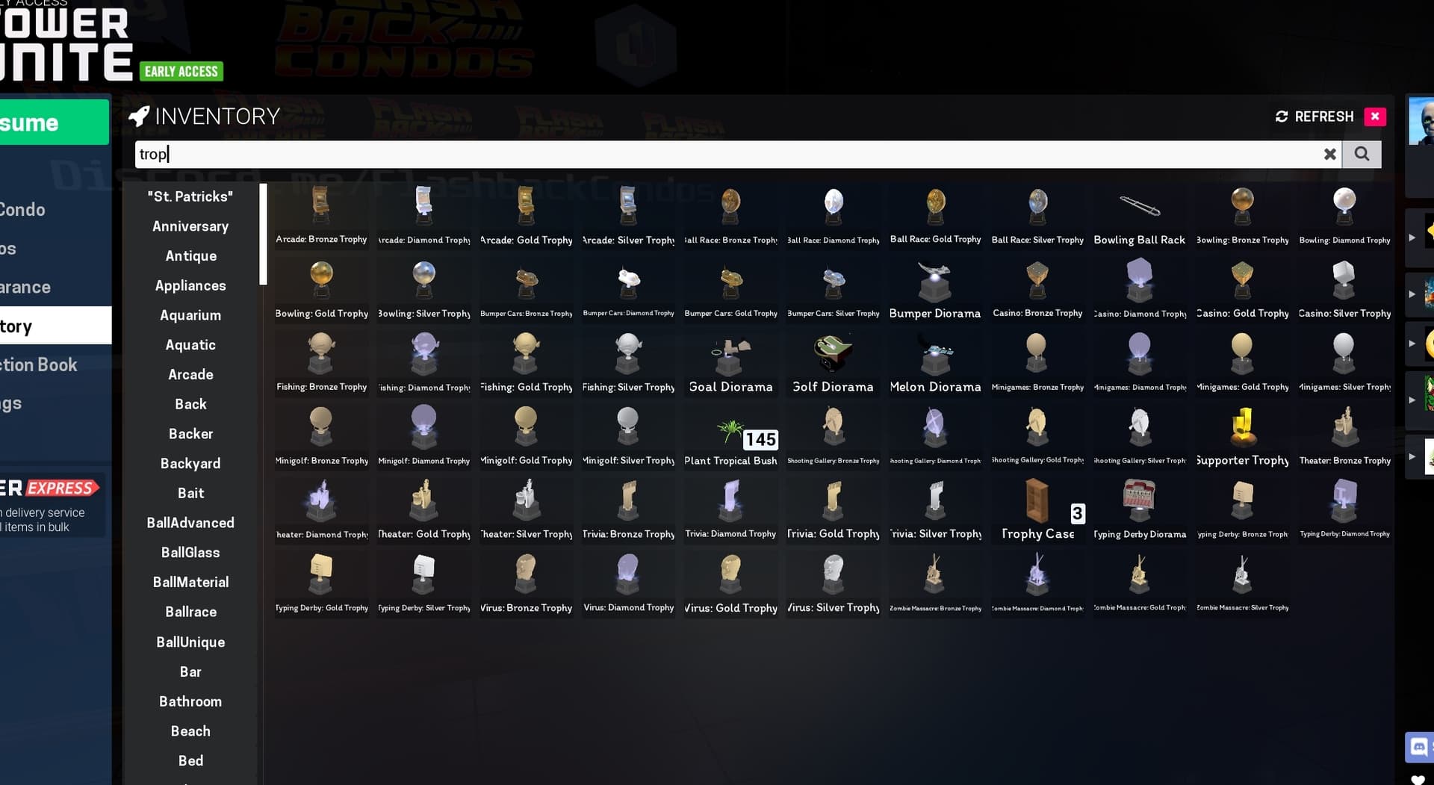Expand the first right-side panel arrow
Image resolution: width=1434 pixels, height=785 pixels.
[x=1412, y=238]
